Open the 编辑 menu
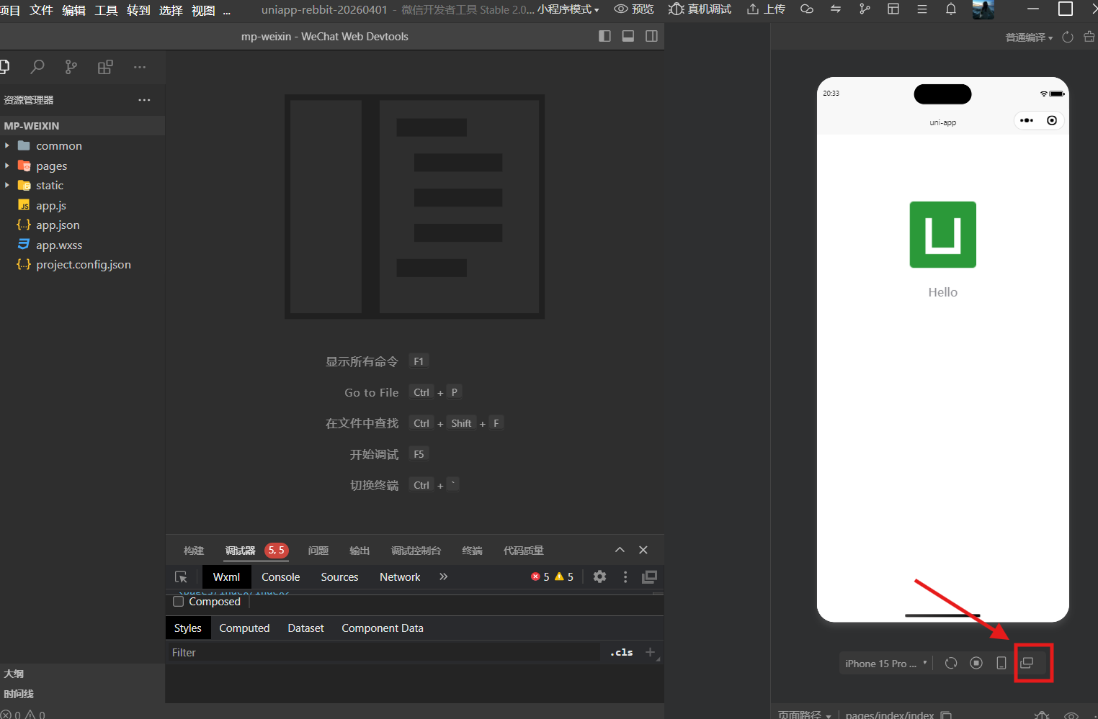 click(x=73, y=10)
